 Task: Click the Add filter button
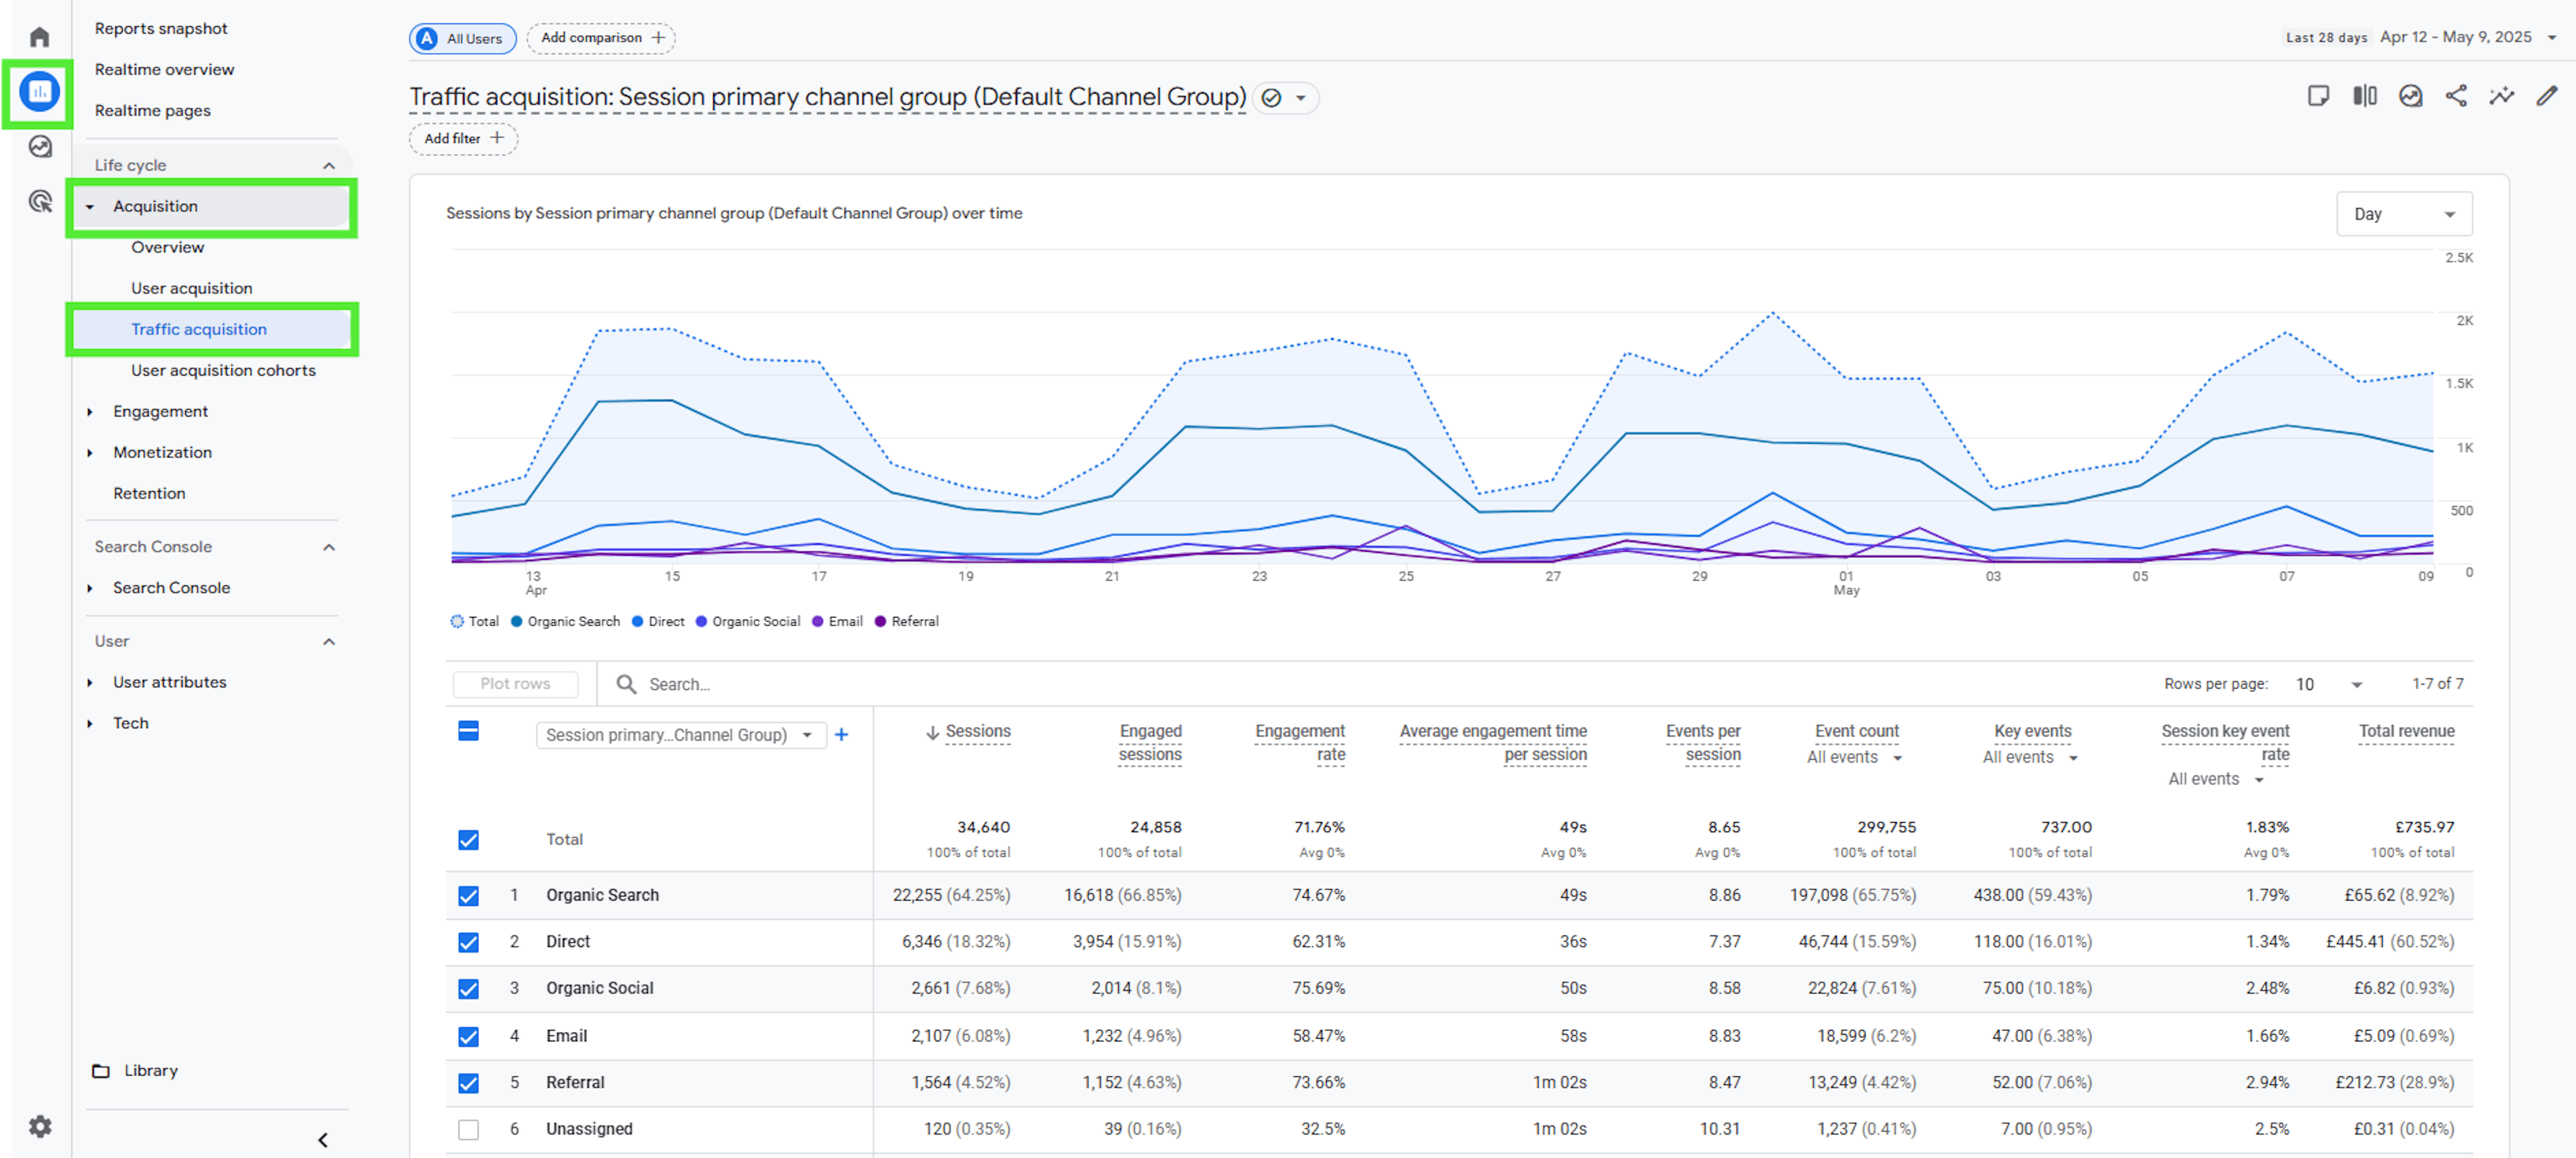point(463,138)
